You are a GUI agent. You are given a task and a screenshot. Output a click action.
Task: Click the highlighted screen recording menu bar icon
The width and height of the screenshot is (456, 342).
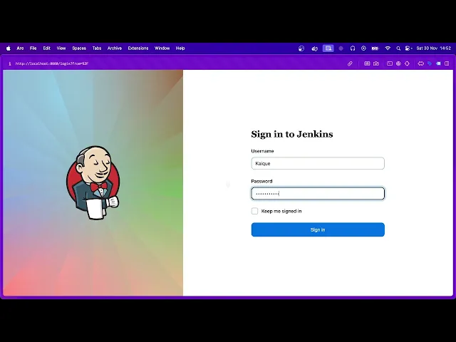point(328,48)
